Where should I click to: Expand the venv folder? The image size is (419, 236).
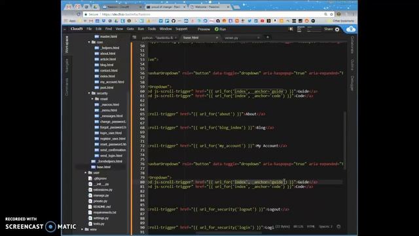pyautogui.click(x=82, y=229)
